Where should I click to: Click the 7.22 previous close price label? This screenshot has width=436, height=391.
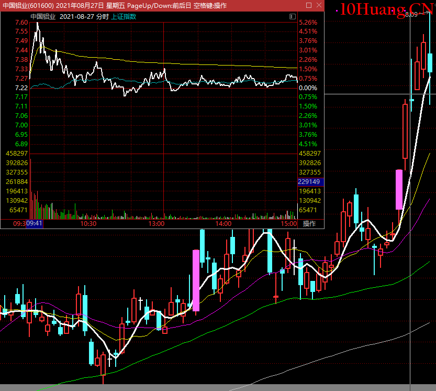(21, 88)
